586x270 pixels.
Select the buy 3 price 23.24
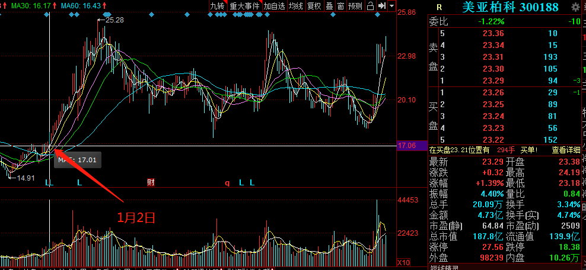(x=493, y=117)
